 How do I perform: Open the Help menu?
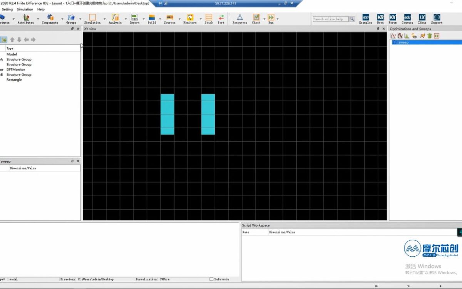pos(41,9)
